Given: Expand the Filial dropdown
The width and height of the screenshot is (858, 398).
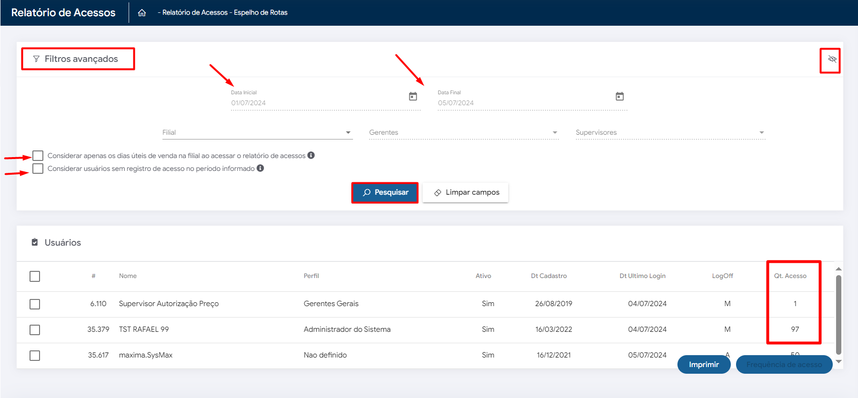Looking at the screenshot, I should [x=348, y=133].
